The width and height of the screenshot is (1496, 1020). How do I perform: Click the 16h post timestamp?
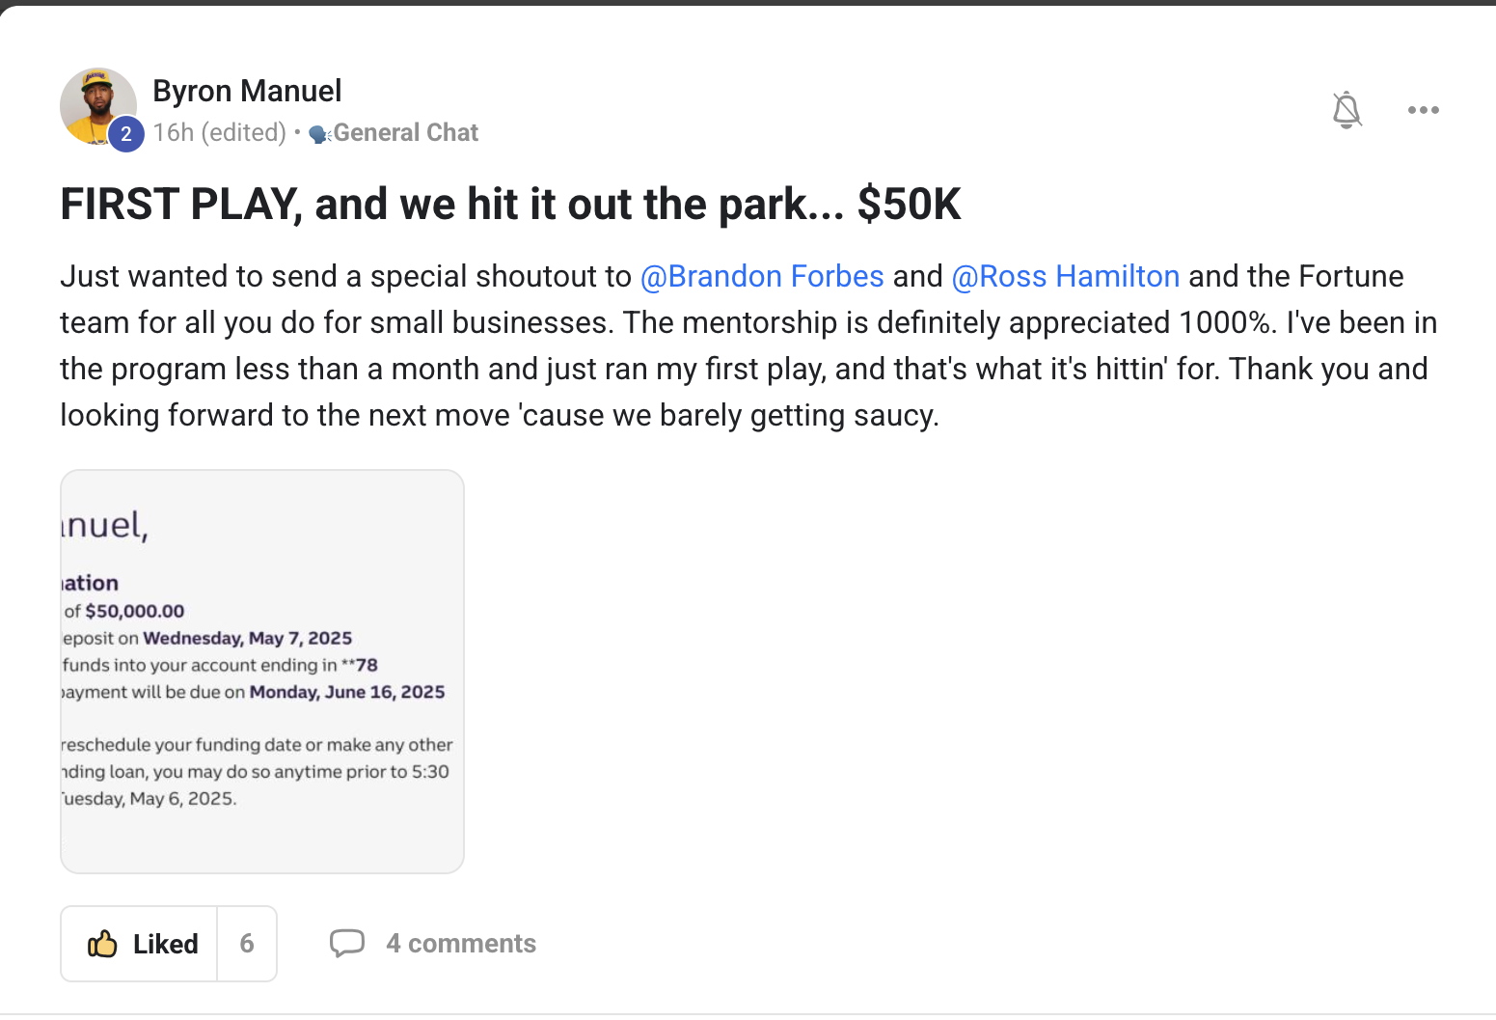(174, 132)
